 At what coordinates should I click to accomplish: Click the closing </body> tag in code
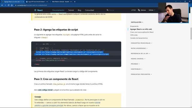pyautogui.click(x=37, y=64)
